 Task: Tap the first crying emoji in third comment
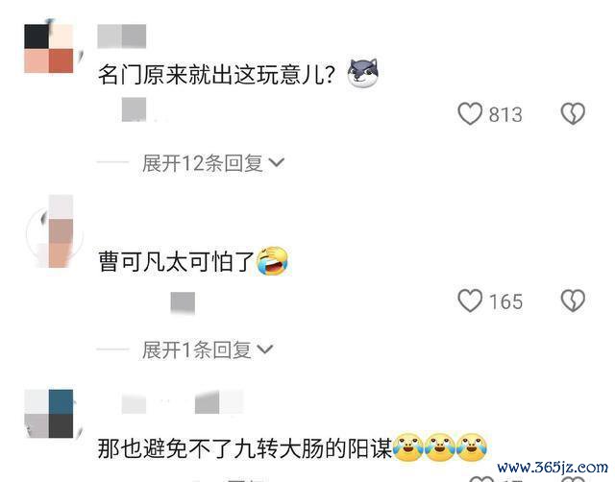[x=407, y=447]
